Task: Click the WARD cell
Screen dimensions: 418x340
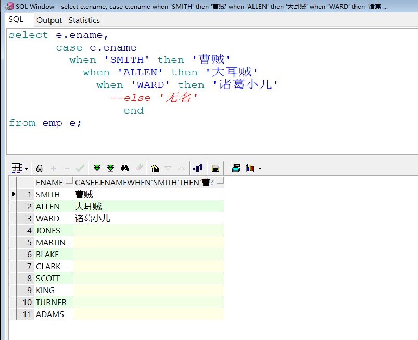Action: click(x=54, y=218)
